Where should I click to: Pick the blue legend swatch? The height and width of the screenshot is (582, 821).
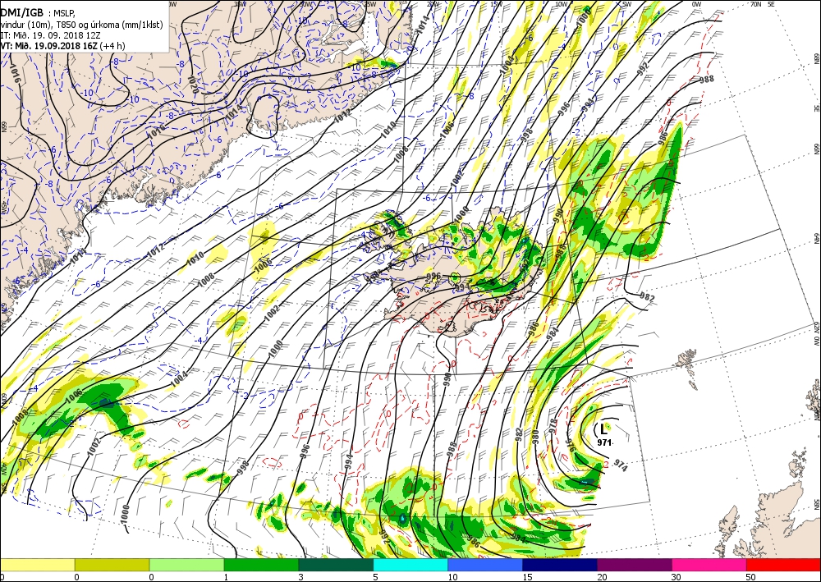pos(485,565)
